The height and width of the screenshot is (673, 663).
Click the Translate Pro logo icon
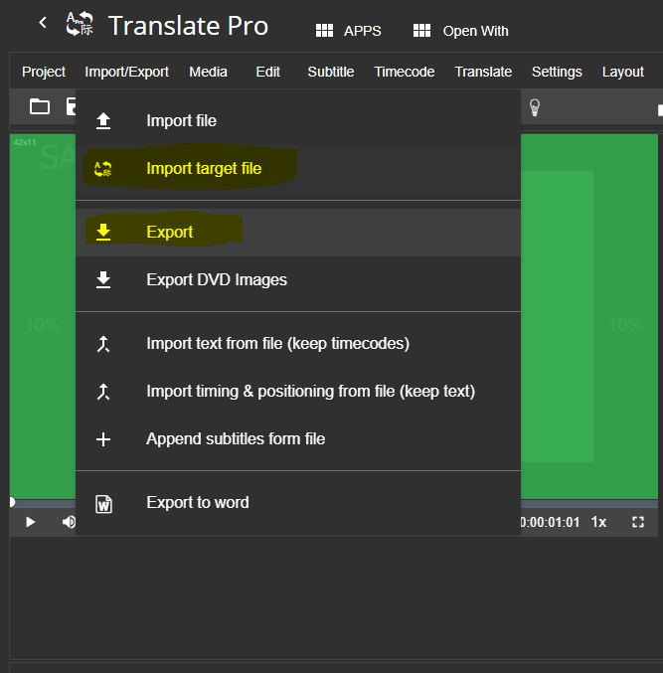click(x=80, y=24)
